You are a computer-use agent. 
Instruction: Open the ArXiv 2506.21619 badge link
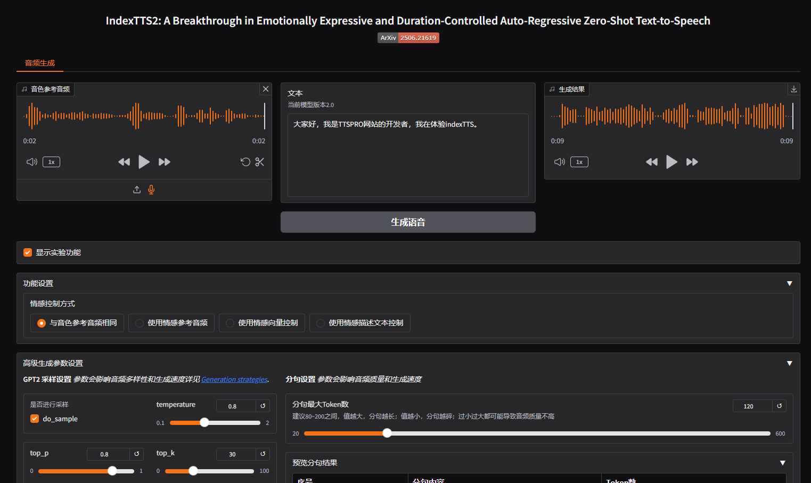pyautogui.click(x=408, y=38)
